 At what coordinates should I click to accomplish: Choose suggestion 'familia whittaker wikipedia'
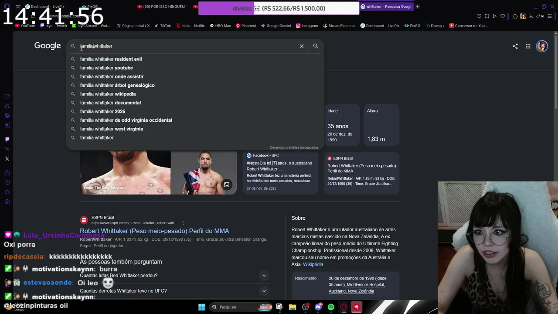[195, 94]
